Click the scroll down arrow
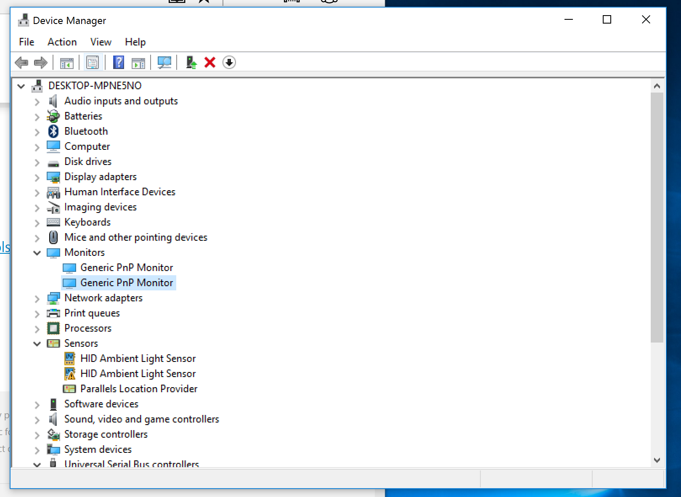 [x=657, y=460]
